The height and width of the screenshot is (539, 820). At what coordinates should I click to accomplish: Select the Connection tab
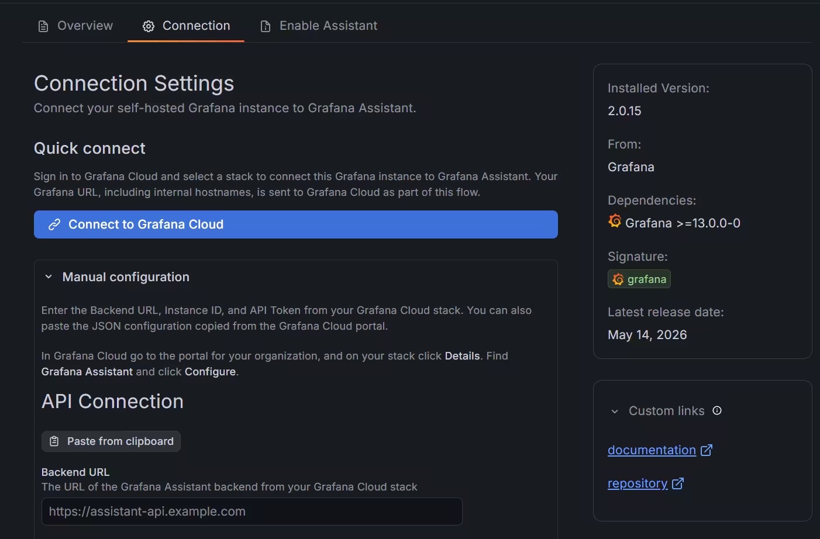(186, 26)
